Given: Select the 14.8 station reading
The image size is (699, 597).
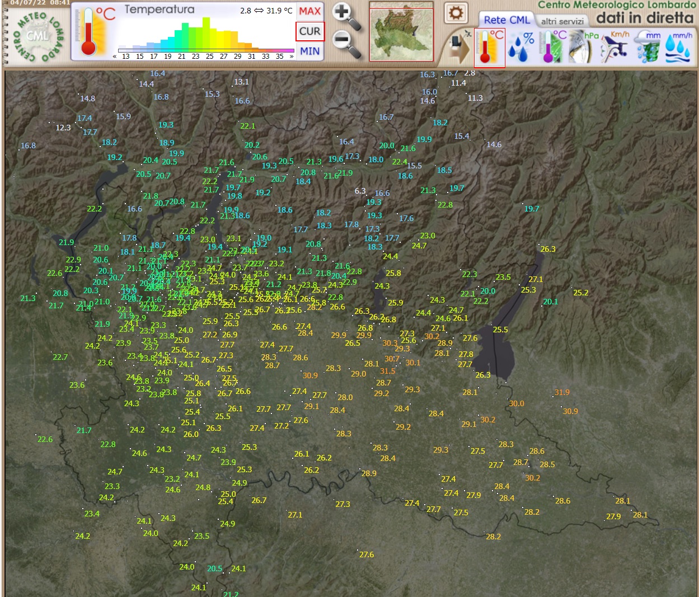Looking at the screenshot, I should click(x=87, y=98).
